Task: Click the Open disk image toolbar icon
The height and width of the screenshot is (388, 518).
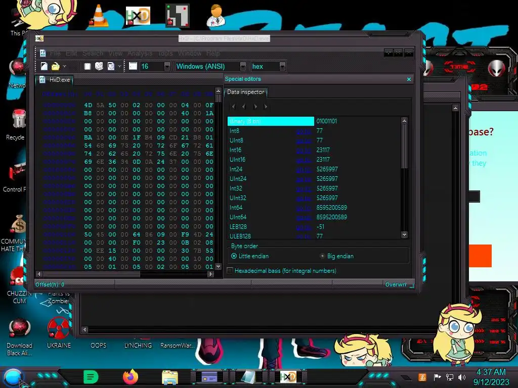Action: (111, 66)
